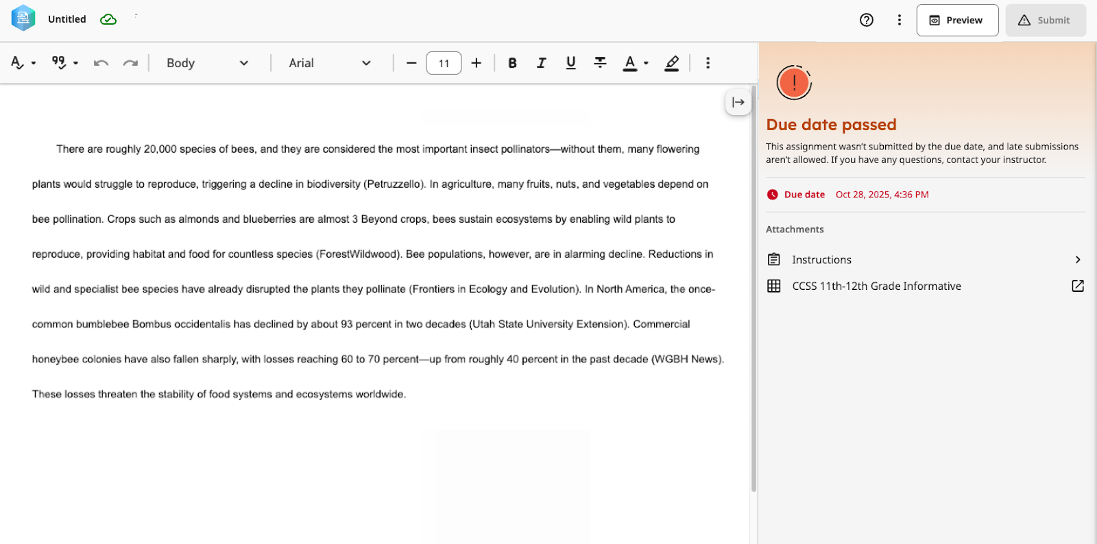
Task: Open the Instructions attachment
Action: click(x=926, y=260)
